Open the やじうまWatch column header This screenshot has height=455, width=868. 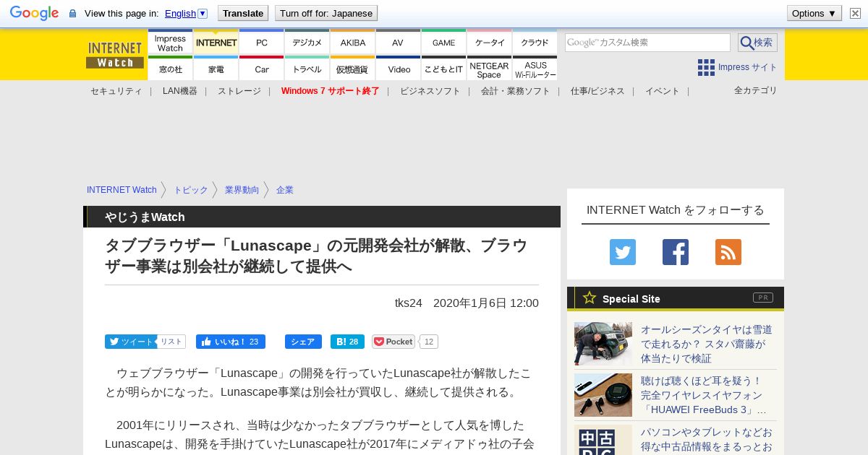tap(145, 217)
